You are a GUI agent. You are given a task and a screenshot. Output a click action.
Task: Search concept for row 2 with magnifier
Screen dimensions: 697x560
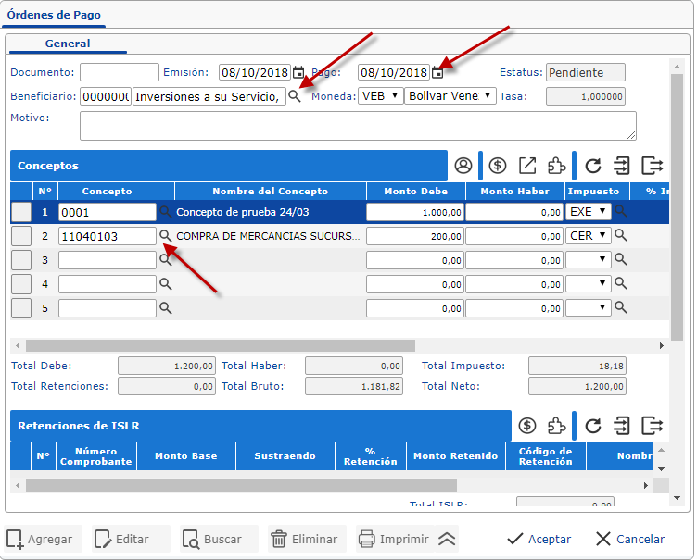tap(165, 236)
